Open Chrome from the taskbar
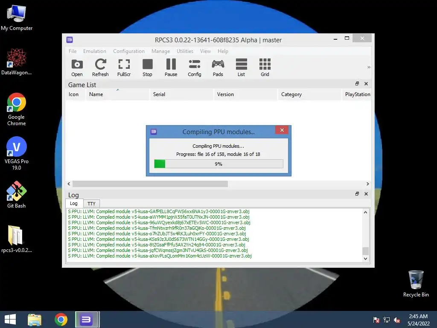The height and width of the screenshot is (328, 437). coord(61,319)
